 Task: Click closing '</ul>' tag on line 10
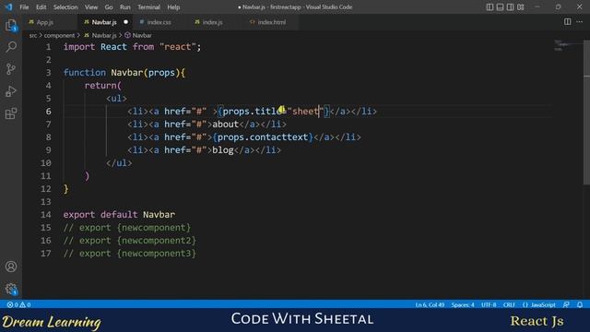pos(119,163)
